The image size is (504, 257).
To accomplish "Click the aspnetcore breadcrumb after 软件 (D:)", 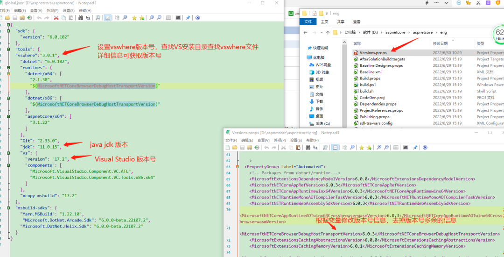I will point(396,33).
